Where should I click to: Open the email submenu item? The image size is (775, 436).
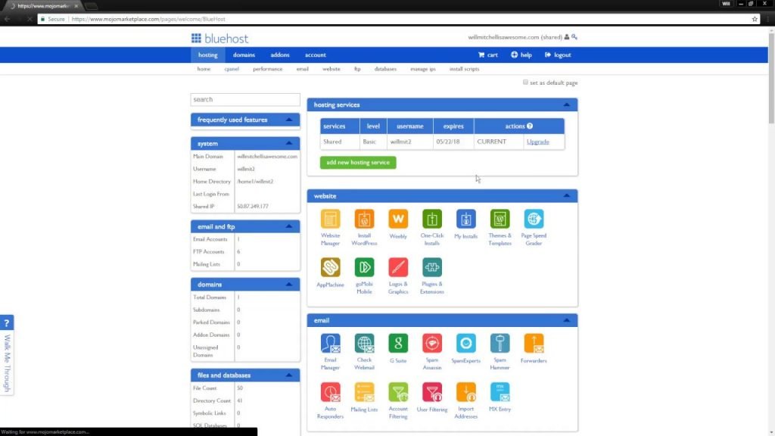(303, 69)
